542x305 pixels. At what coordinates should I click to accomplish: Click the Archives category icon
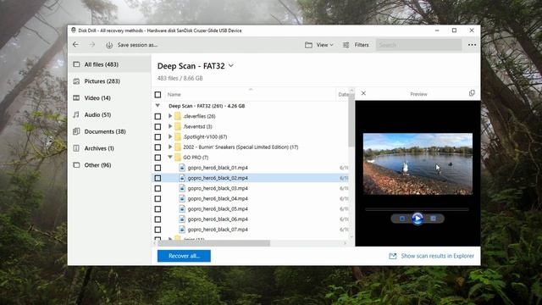[76, 148]
